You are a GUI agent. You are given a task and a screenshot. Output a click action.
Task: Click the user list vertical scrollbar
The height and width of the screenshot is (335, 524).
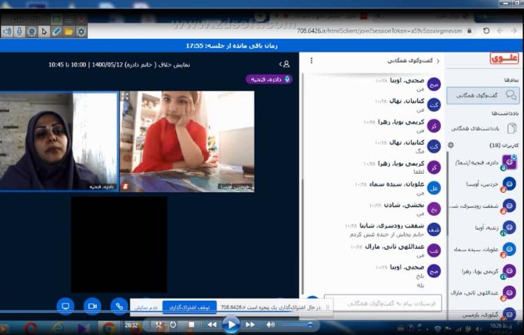447,193
